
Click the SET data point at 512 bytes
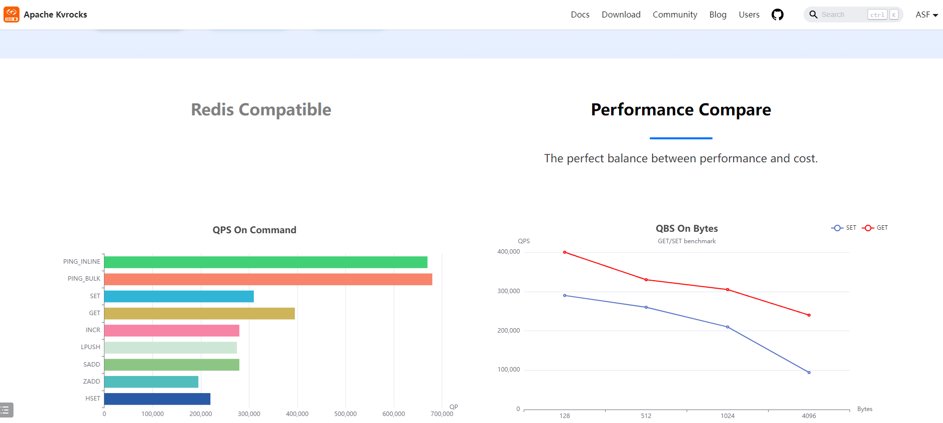point(646,307)
